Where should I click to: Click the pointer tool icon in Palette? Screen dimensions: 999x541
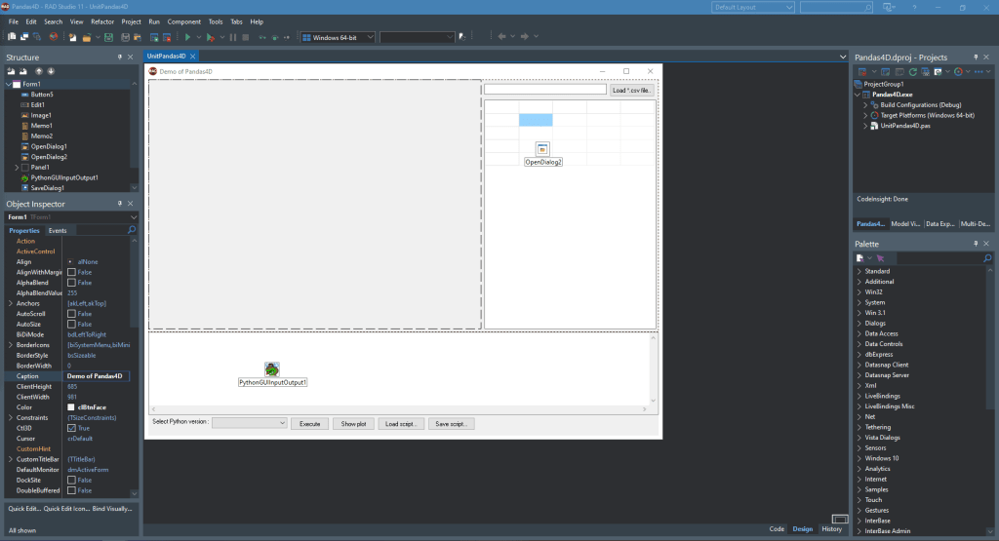881,258
